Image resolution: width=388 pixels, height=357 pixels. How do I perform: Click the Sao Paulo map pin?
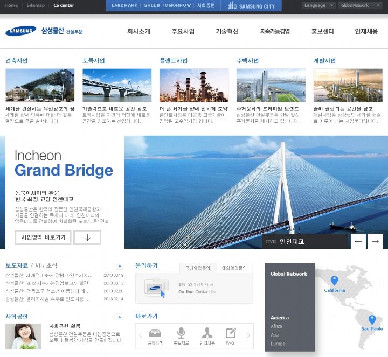tap(372, 320)
